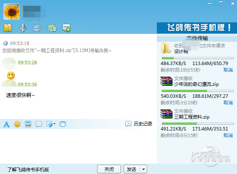
Task: Maximize the chat window
Action: [x=221, y=3]
